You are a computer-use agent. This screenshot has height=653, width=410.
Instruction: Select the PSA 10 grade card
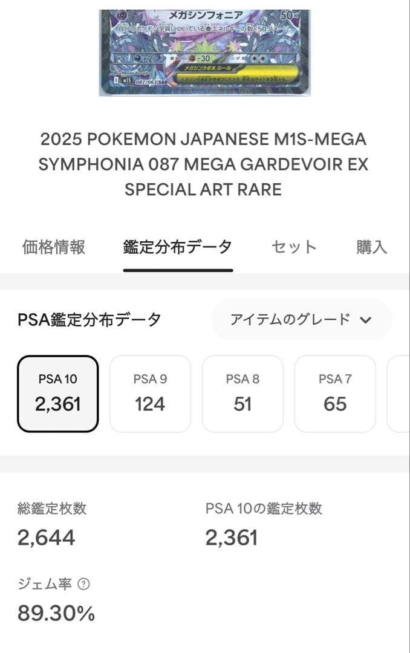click(57, 393)
